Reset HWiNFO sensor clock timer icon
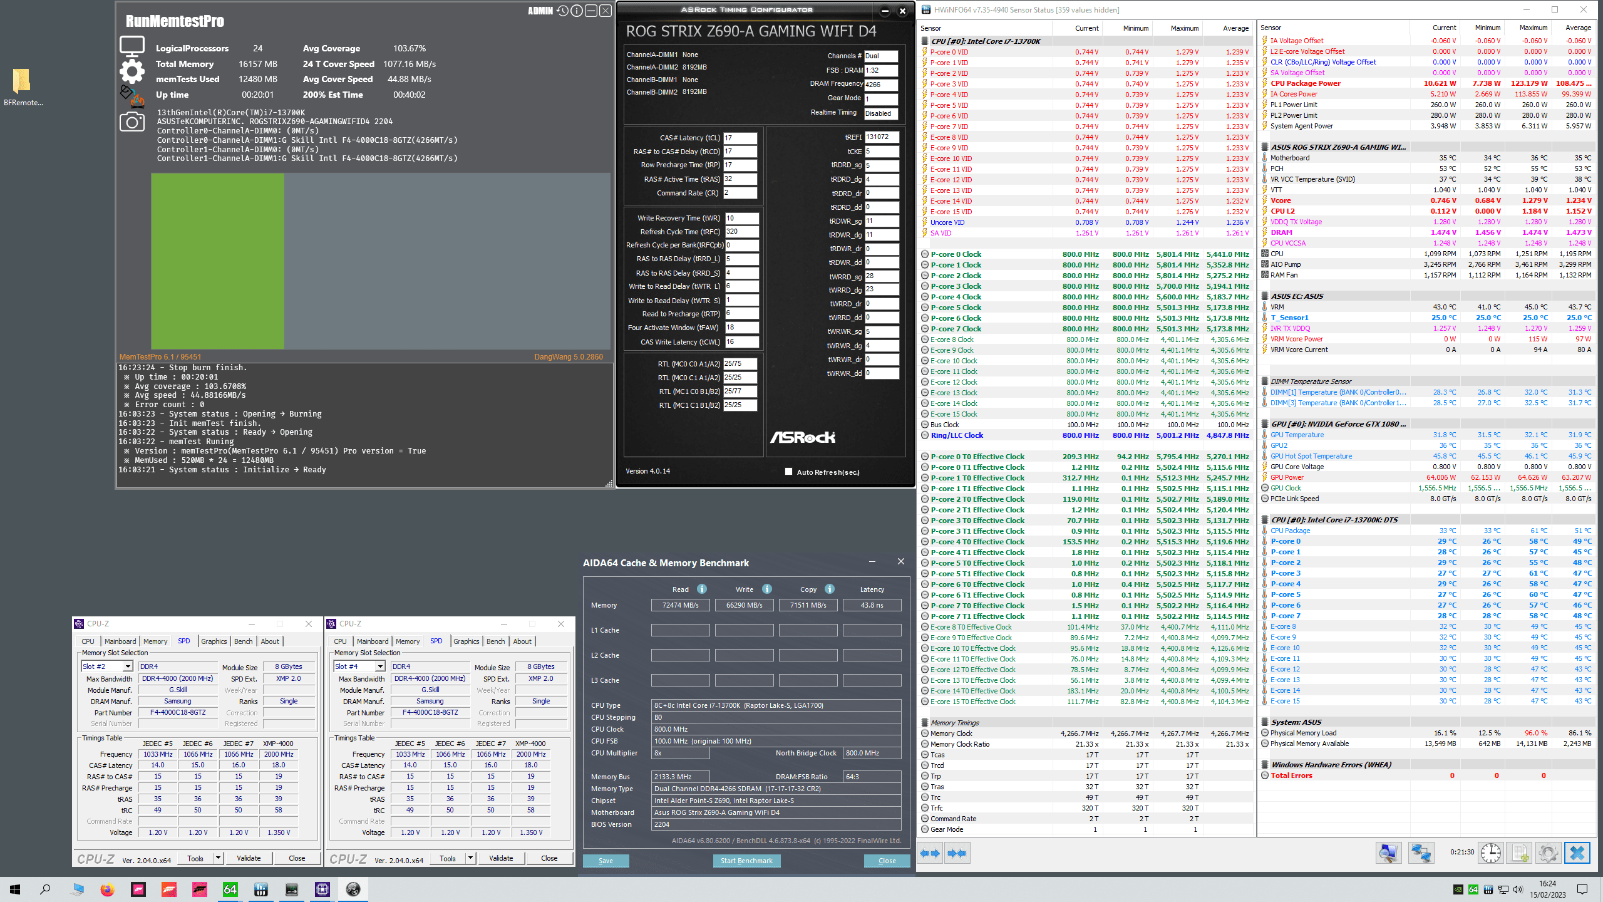The image size is (1603, 902). pyautogui.click(x=1491, y=853)
